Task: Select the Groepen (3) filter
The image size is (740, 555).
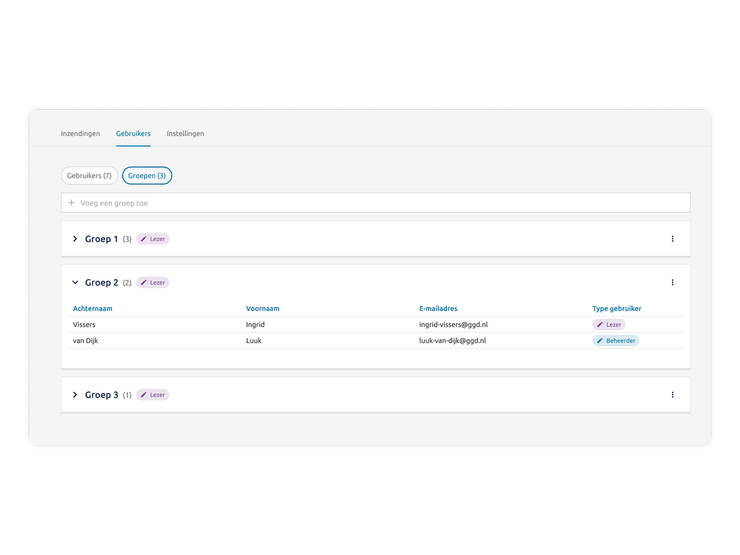Action: pyautogui.click(x=147, y=176)
